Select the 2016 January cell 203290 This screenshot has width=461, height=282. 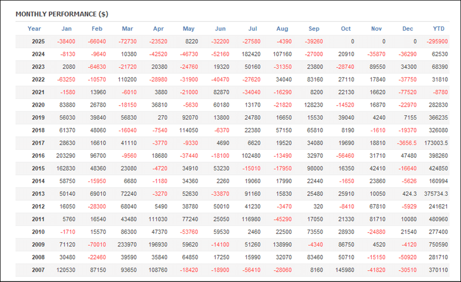65,155
